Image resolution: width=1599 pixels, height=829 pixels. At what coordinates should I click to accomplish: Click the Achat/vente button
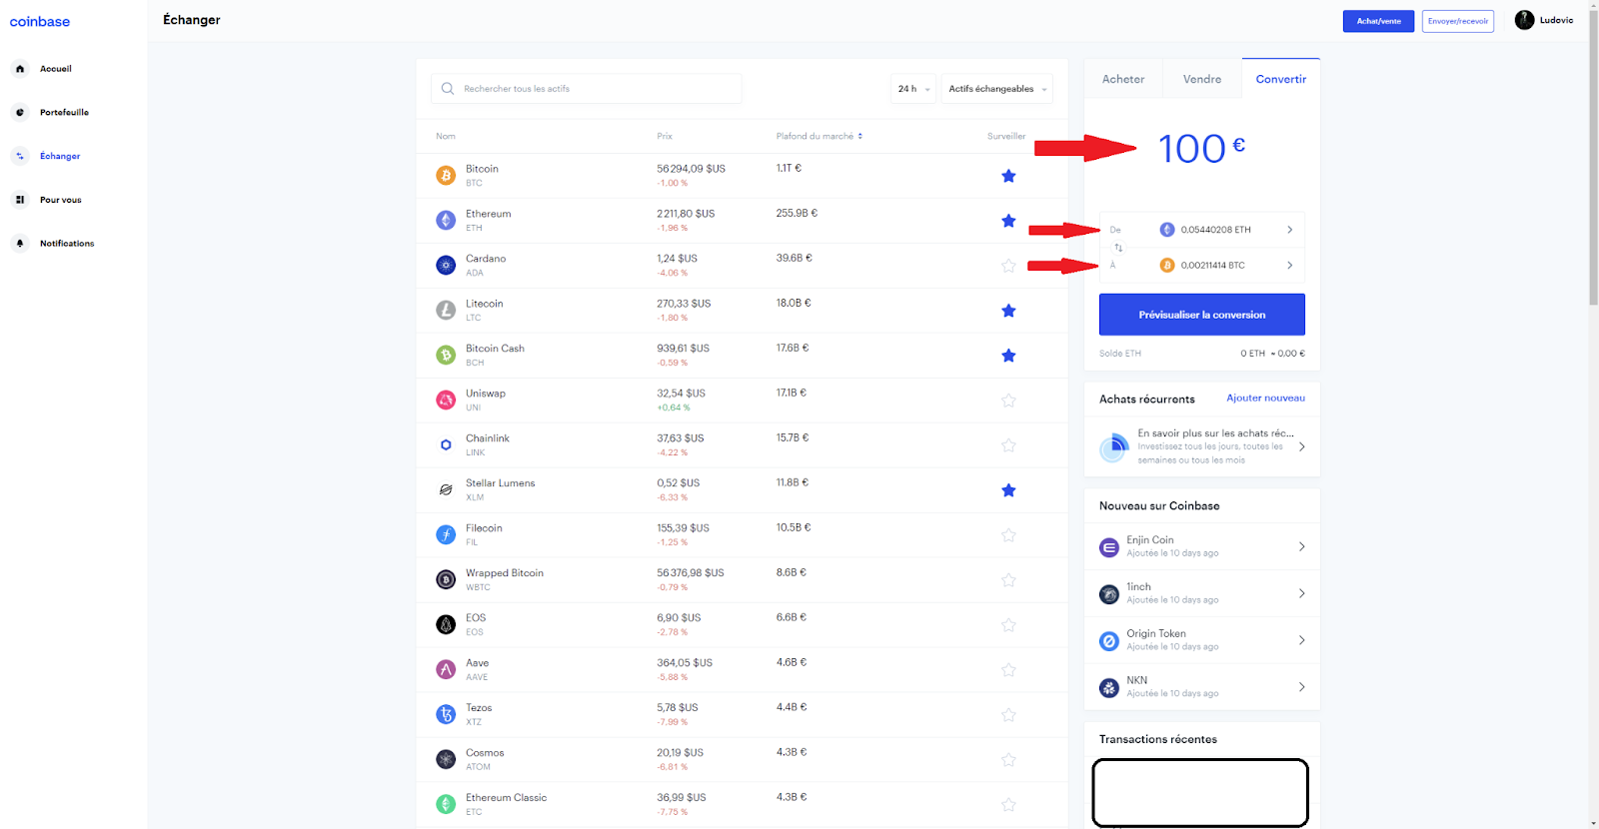[1378, 21]
